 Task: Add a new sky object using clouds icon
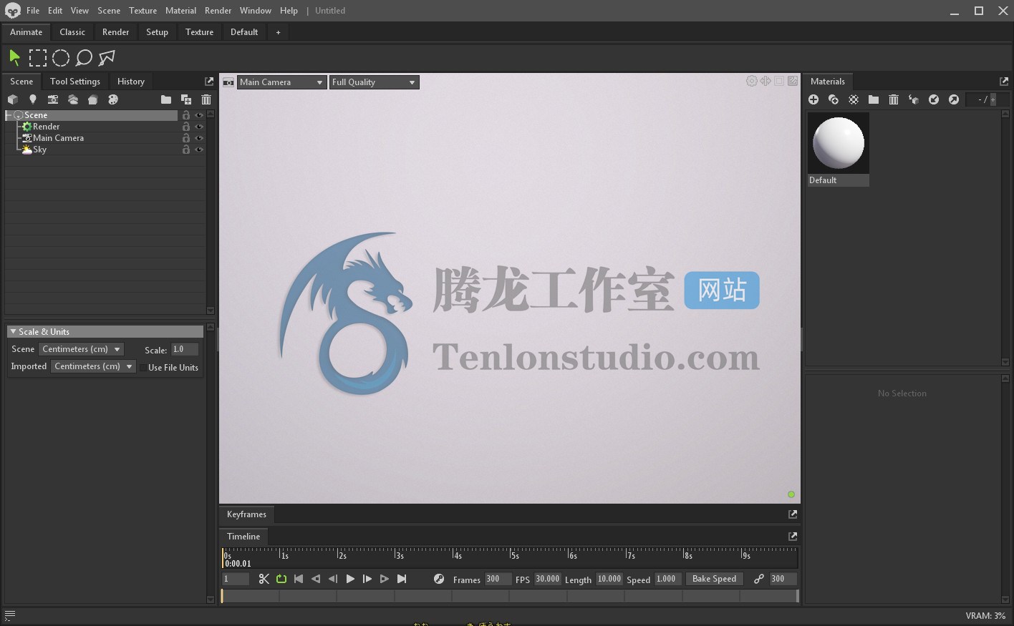click(73, 99)
